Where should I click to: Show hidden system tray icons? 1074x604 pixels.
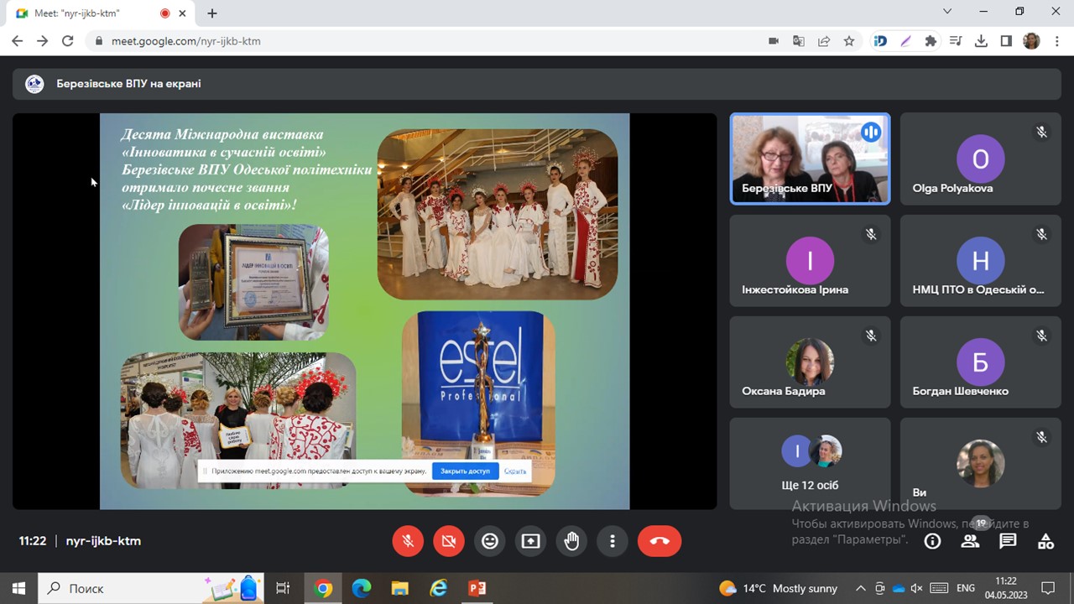tap(860, 588)
